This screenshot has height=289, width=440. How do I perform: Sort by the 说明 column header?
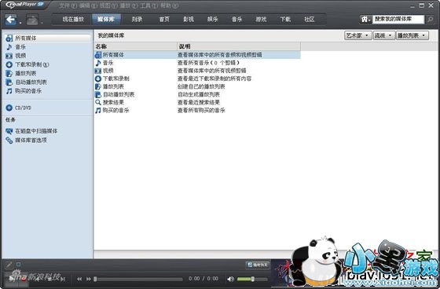point(239,46)
